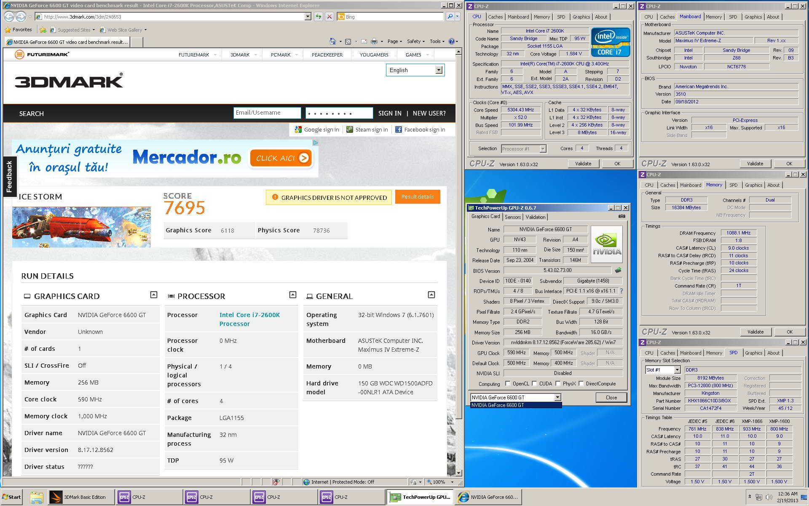Viewport: 809px width, 506px height.
Task: Click the Google sign in icon
Action: tap(298, 129)
